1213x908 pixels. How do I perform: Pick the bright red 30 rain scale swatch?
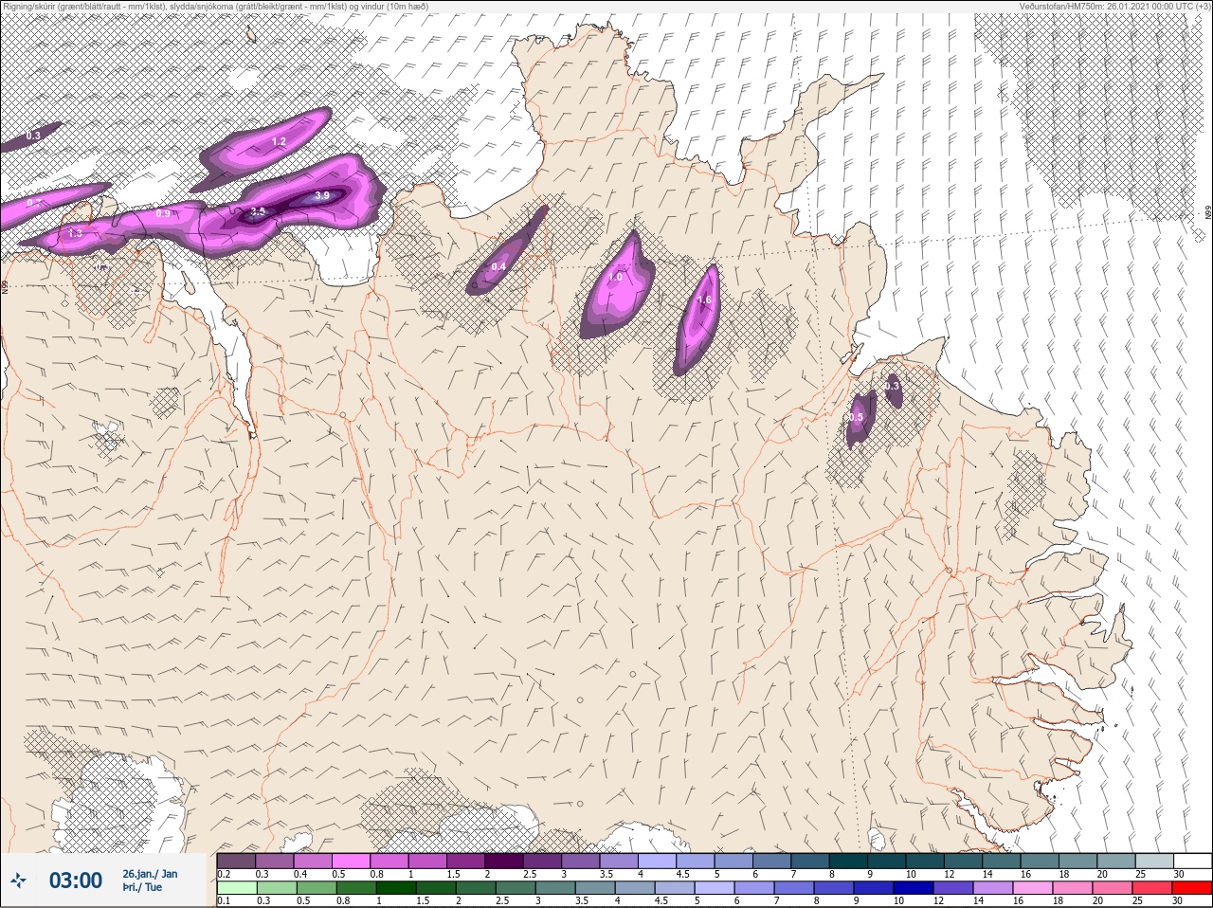pyautogui.click(x=1191, y=888)
